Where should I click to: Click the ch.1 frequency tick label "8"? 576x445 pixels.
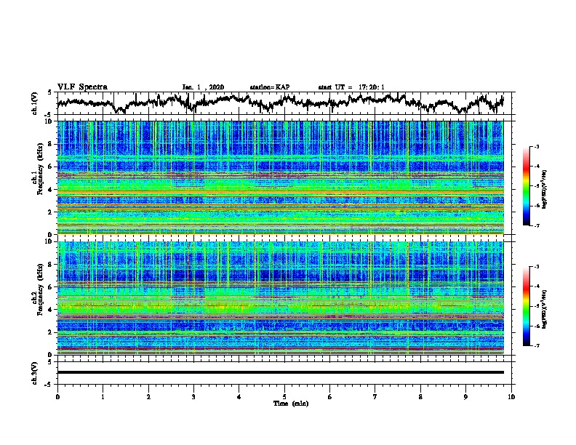point(52,144)
